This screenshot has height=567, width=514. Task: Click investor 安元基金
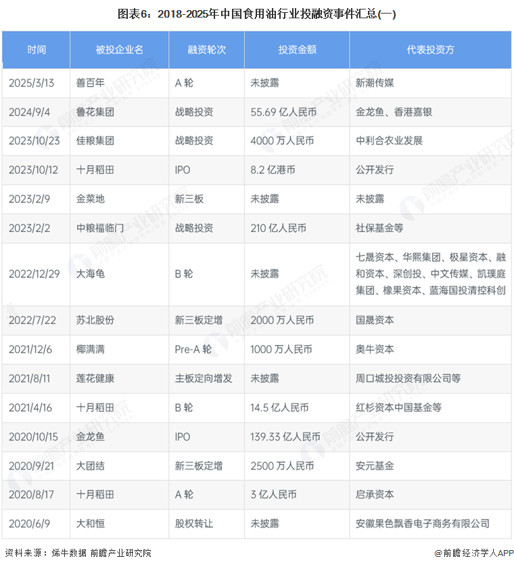point(375,466)
